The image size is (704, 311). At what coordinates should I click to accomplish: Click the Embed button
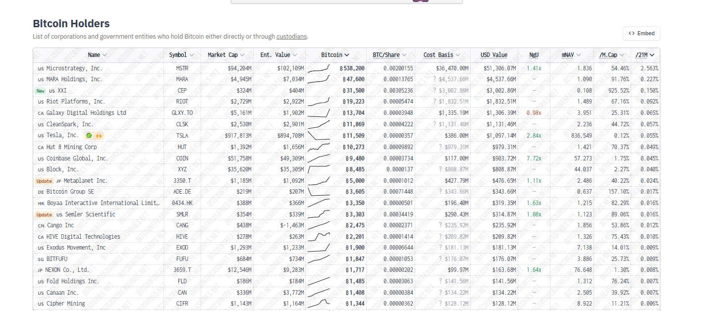641,33
